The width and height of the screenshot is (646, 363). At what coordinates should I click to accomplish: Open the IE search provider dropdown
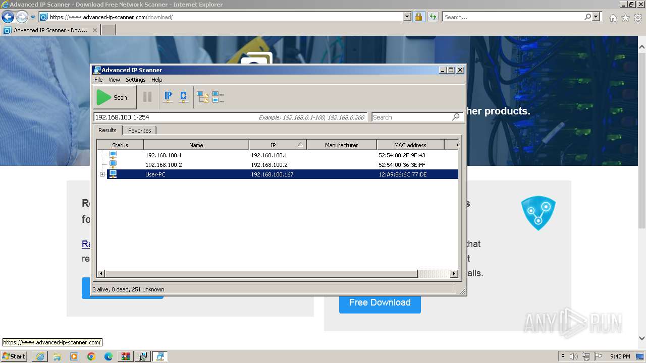pyautogui.click(x=596, y=17)
